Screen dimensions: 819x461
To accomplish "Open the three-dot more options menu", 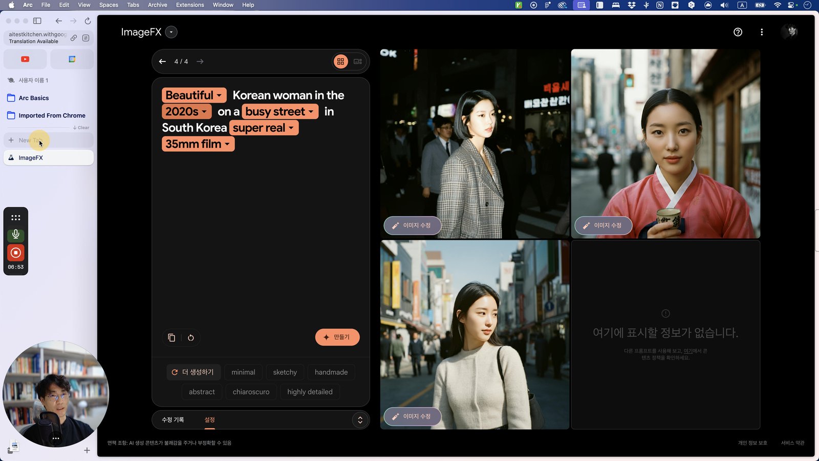I will pyautogui.click(x=762, y=32).
